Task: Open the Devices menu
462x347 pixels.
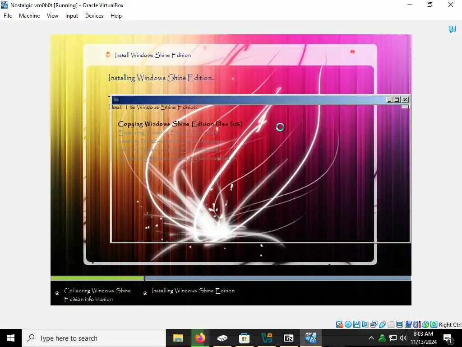Action: pyautogui.click(x=94, y=16)
